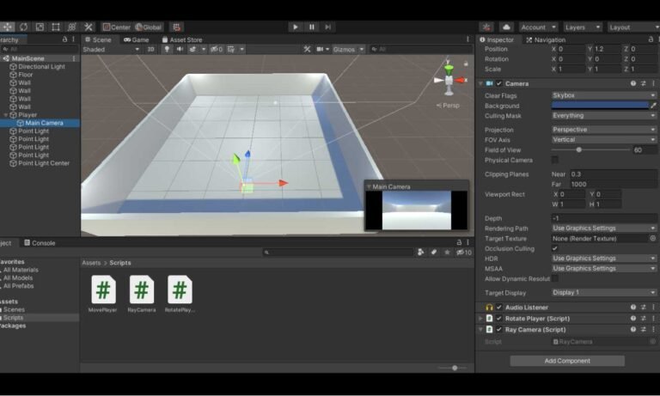The width and height of the screenshot is (660, 396).
Task: Pick background color with eyedropper
Action: [653, 106]
